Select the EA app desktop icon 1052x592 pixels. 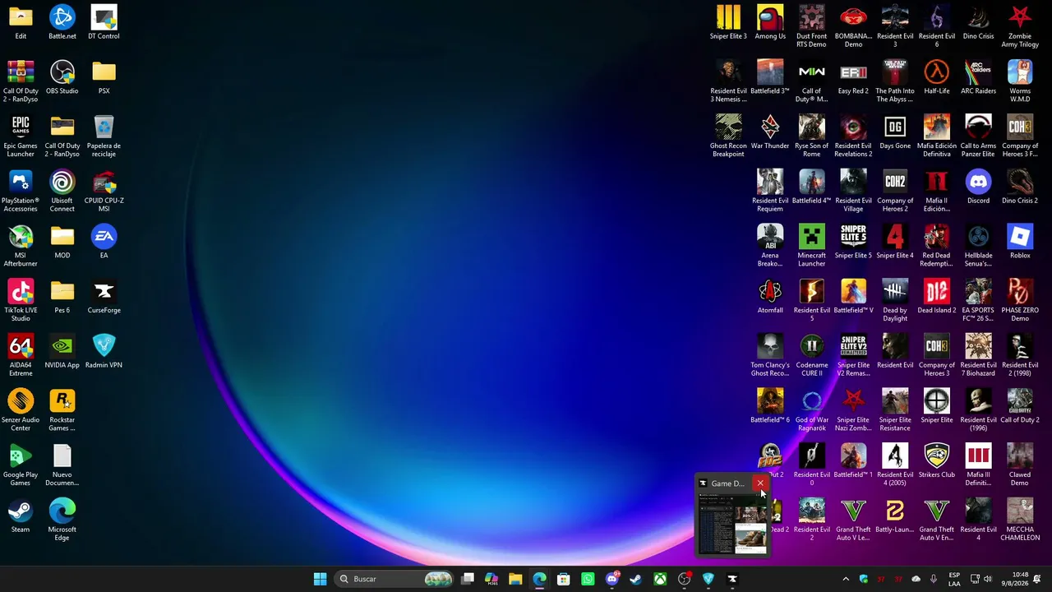coord(104,242)
